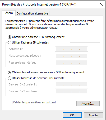Open the Avancé… settings
The width and height of the screenshot is (106, 120).
88,104
